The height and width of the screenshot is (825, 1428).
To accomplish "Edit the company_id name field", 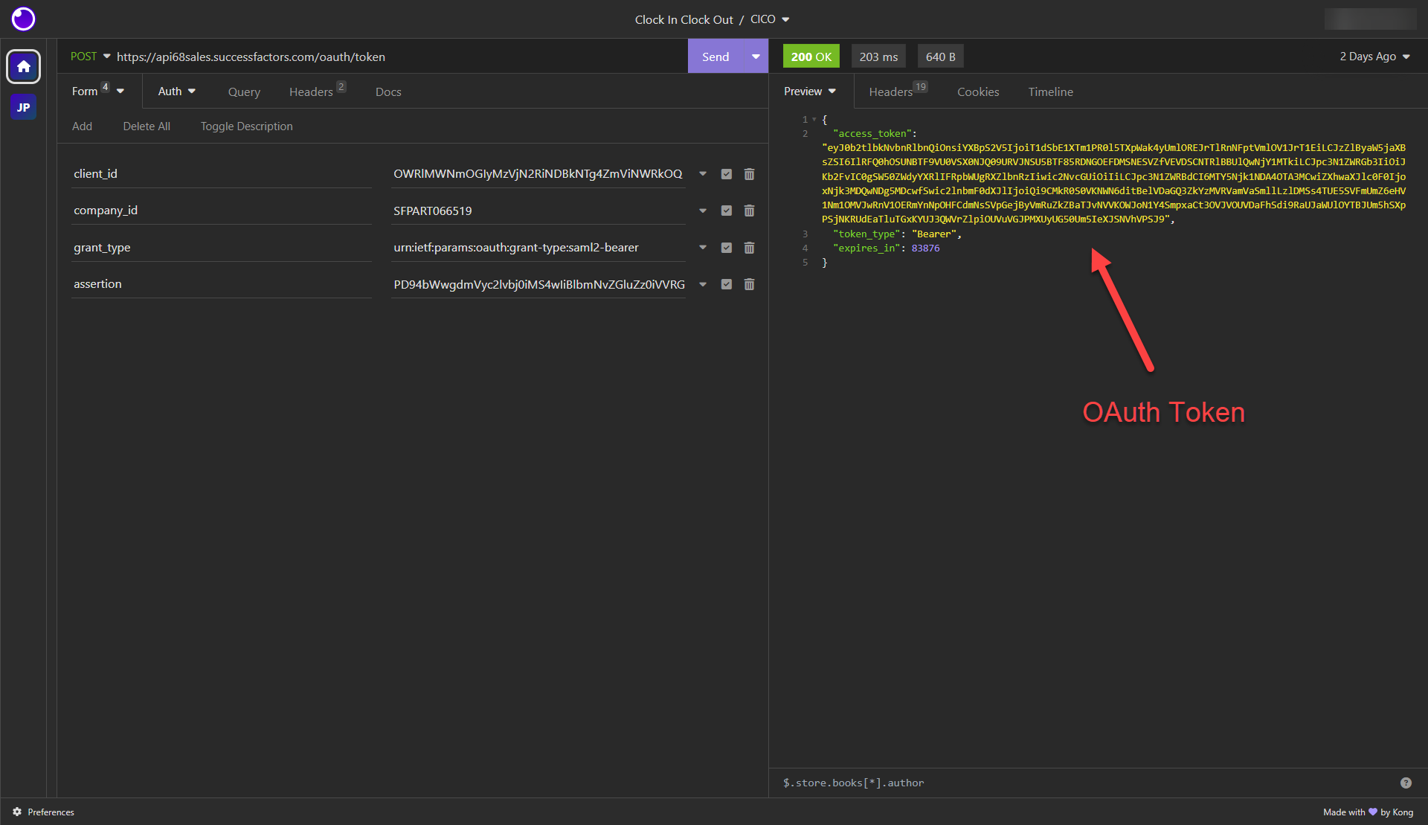I will pos(222,211).
